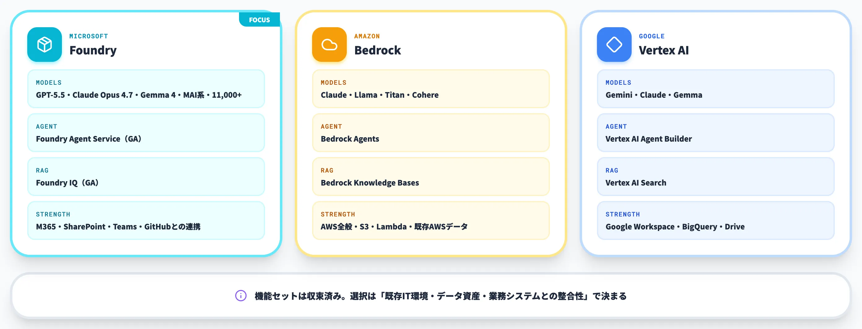Click the MODELS label in the Foundry card
The height and width of the screenshot is (329, 862).
point(49,83)
